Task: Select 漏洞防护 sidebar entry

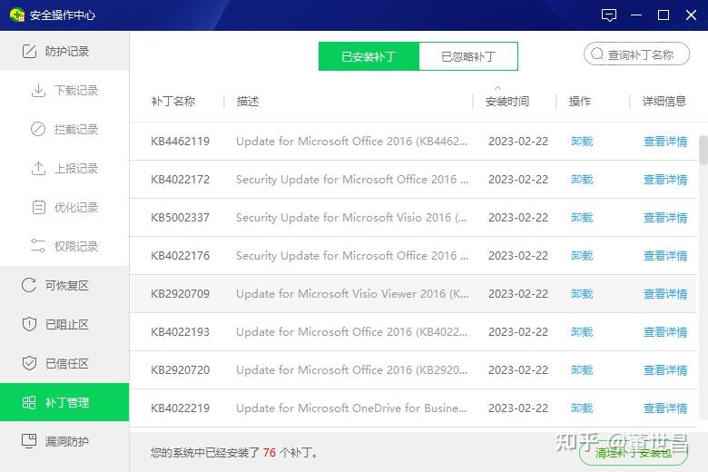Action: [64, 441]
